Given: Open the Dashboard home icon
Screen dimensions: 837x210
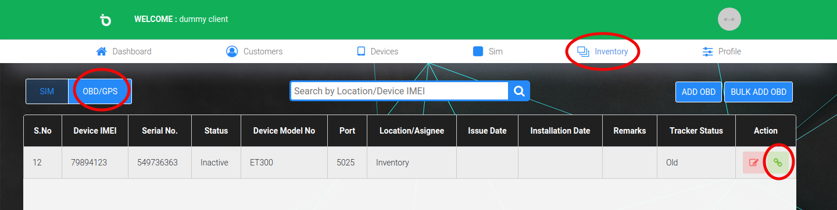Looking at the screenshot, I should point(101,51).
